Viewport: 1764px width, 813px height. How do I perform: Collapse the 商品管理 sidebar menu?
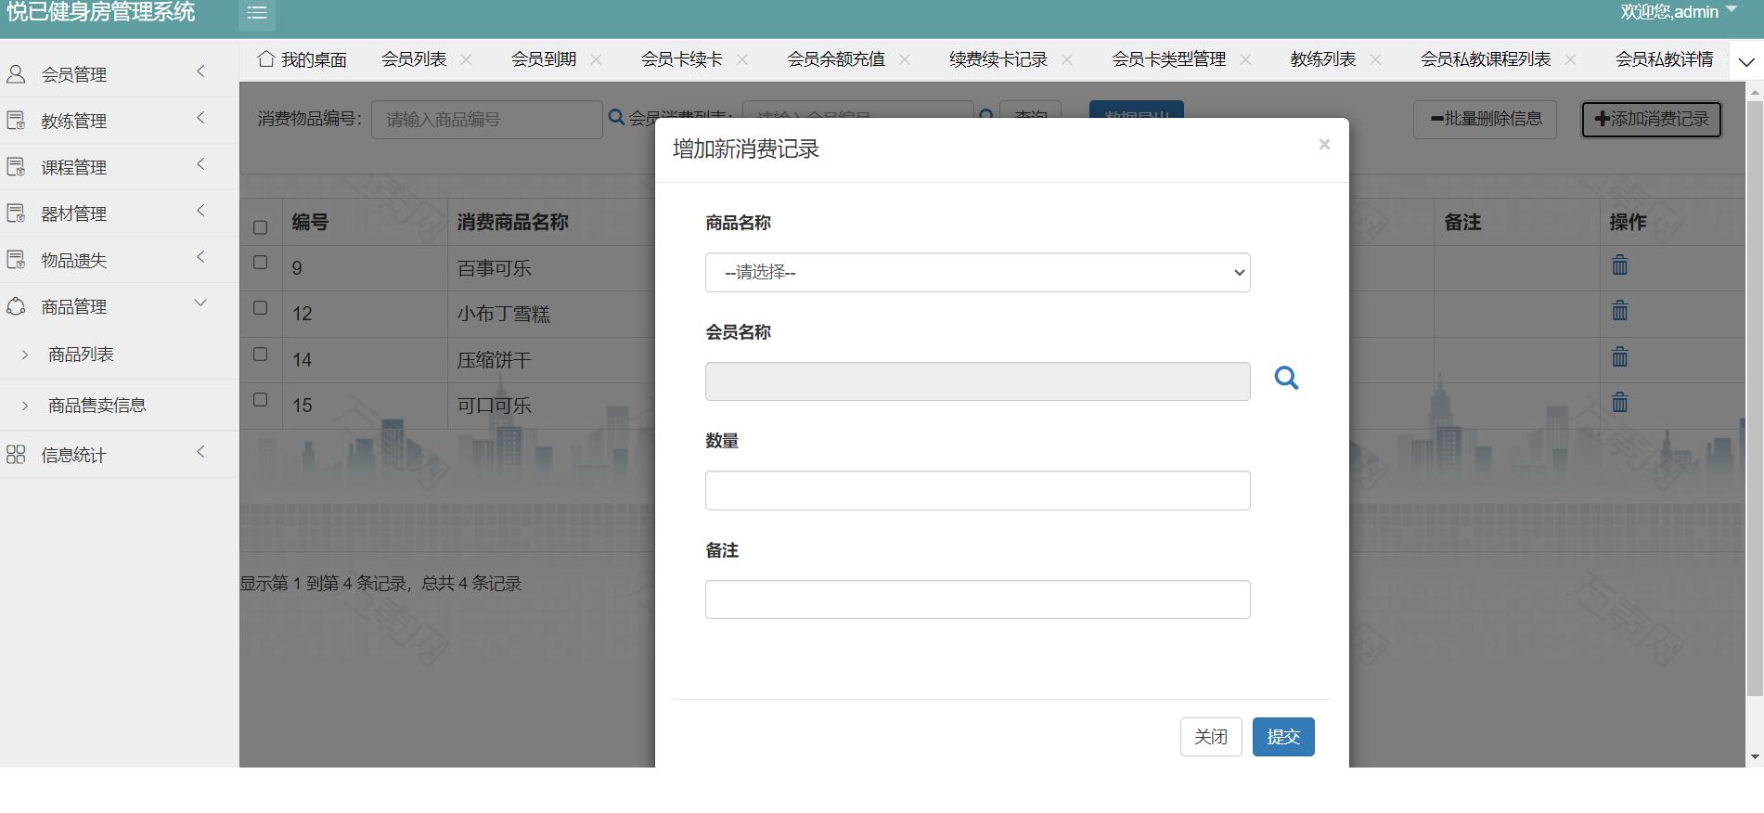[x=200, y=303]
